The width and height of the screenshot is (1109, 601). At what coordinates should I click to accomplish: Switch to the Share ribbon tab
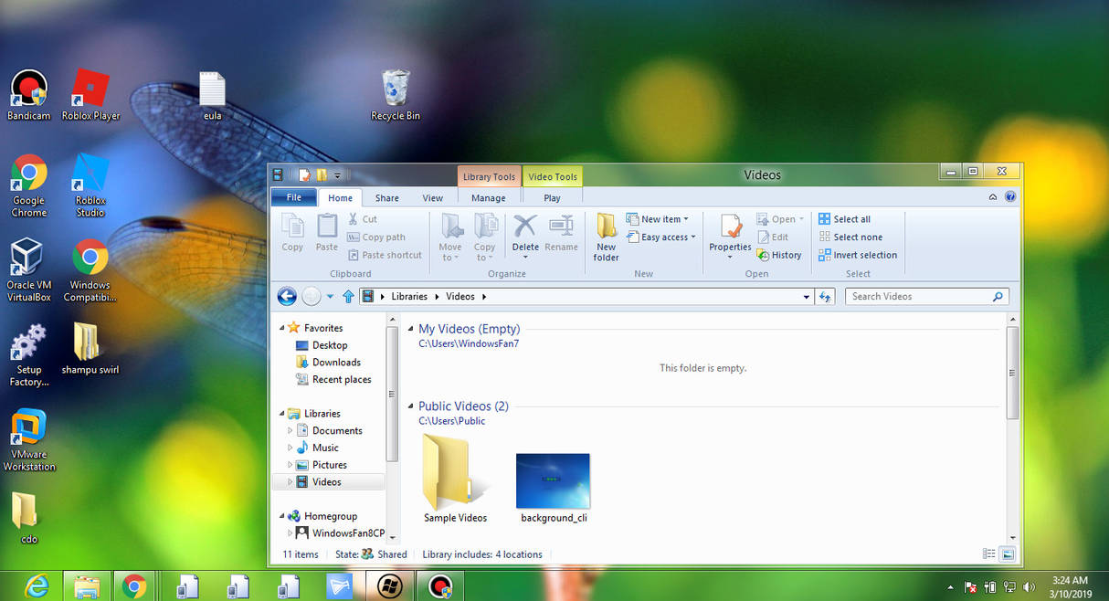[386, 197]
